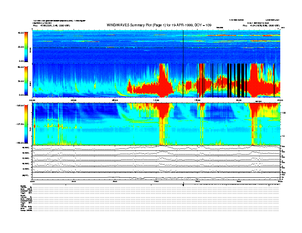This screenshot has height=233, width=302.
Task: Click the 100 tick label on TNR right axis
Action: click(284, 113)
